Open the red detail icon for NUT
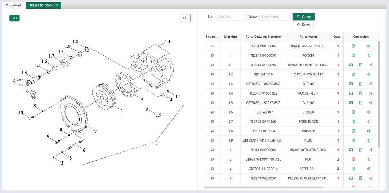Screen dimensions: 389x193 [353, 159]
